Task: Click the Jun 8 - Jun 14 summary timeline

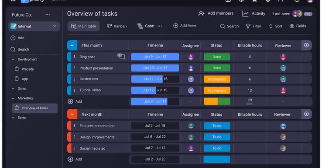Action: pos(155,101)
